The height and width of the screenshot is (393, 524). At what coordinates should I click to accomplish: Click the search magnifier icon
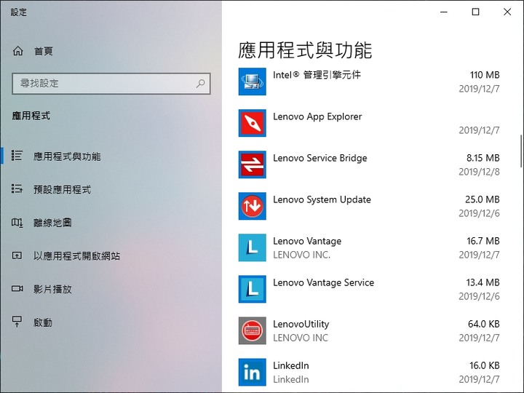201,83
